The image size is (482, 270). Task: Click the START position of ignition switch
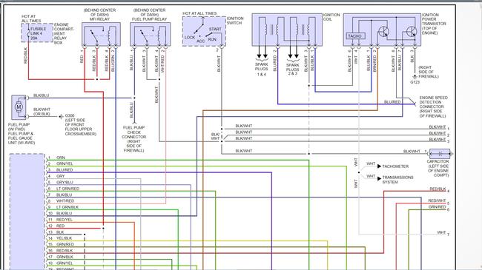coord(215,29)
